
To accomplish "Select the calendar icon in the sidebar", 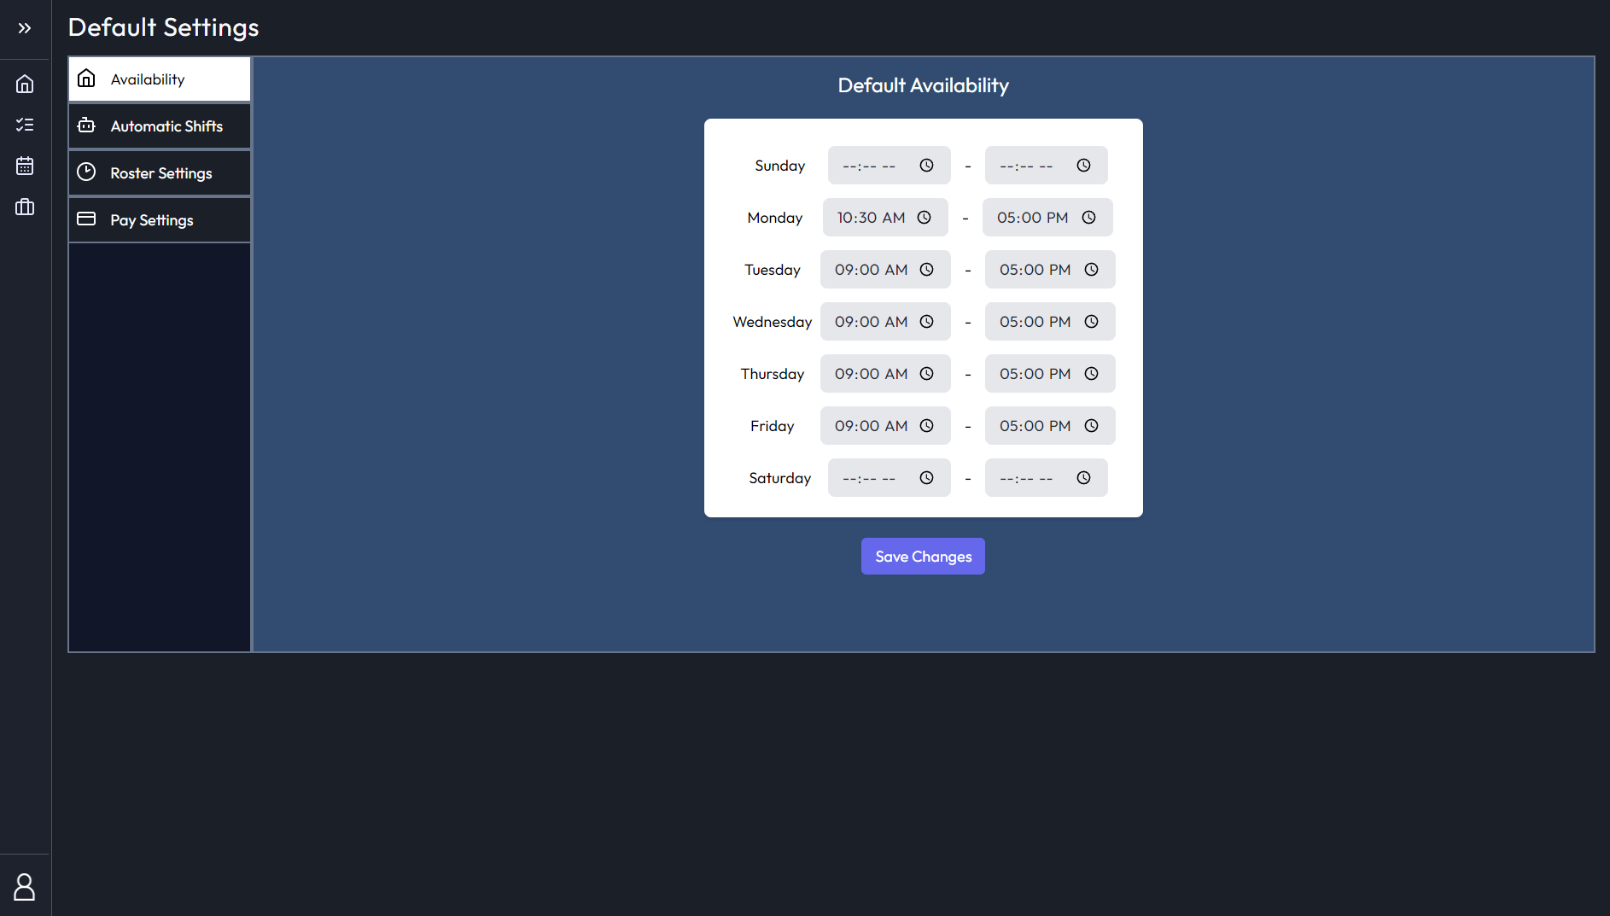I will pyautogui.click(x=25, y=166).
